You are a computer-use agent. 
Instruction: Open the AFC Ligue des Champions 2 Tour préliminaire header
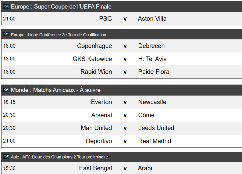coord(59,157)
